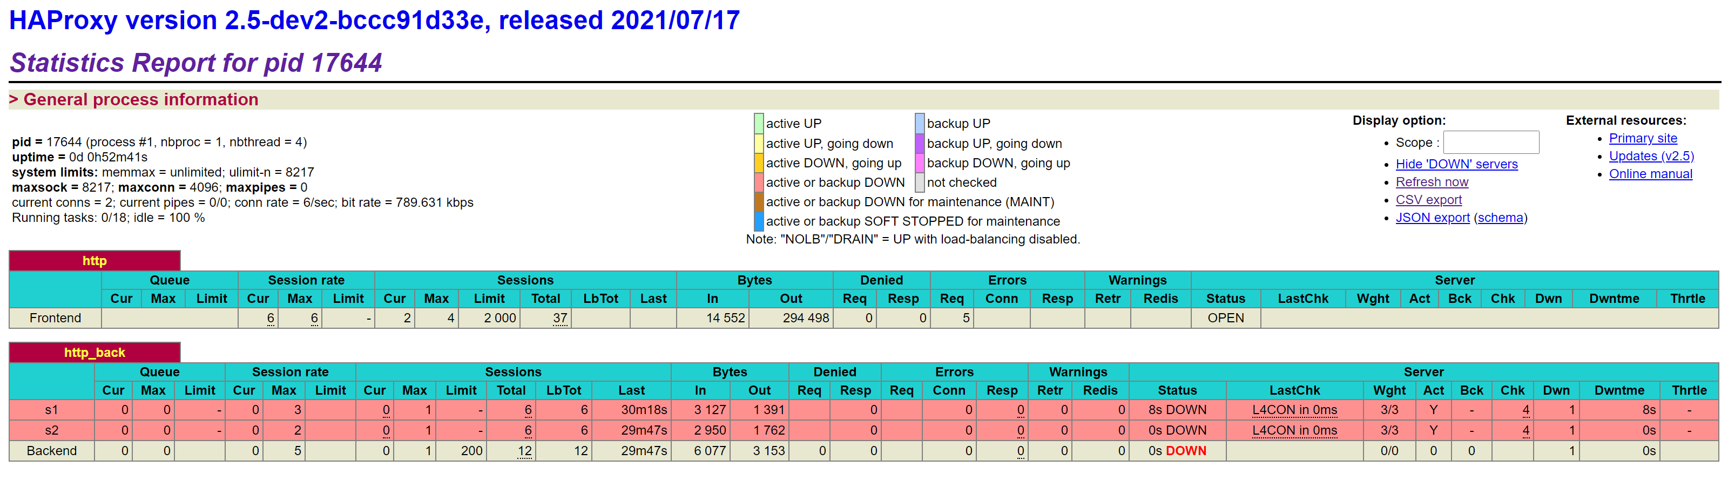Click Frontend sessions limit 2 000
The height and width of the screenshot is (487, 1728).
pos(500,318)
